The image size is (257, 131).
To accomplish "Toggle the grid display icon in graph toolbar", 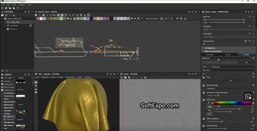I will [89, 15].
